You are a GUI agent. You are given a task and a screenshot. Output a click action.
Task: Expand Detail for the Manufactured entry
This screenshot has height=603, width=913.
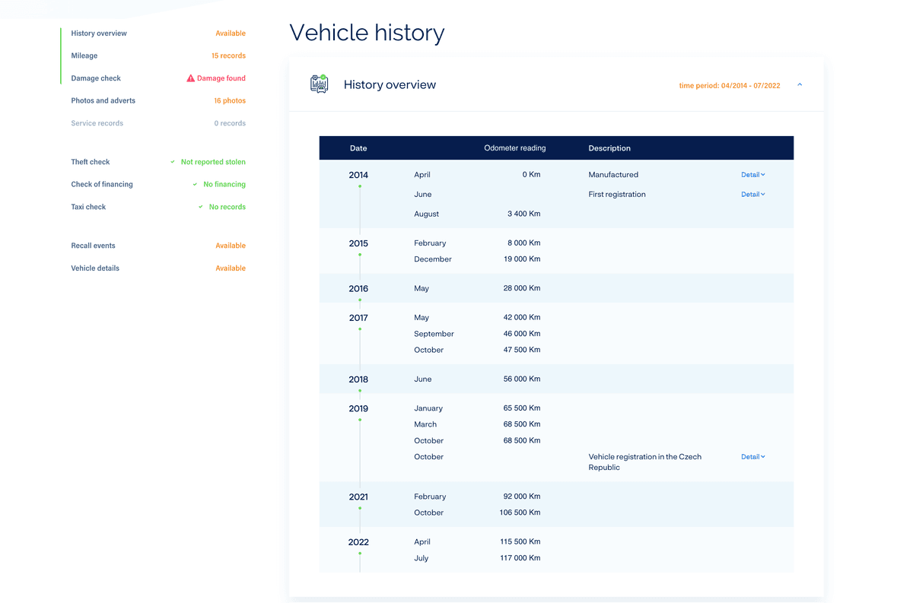[752, 175]
